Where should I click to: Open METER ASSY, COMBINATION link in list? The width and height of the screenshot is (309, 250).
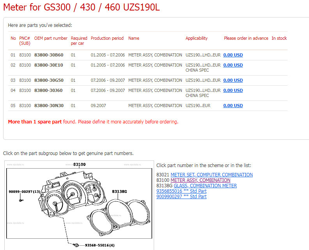tap(201, 180)
